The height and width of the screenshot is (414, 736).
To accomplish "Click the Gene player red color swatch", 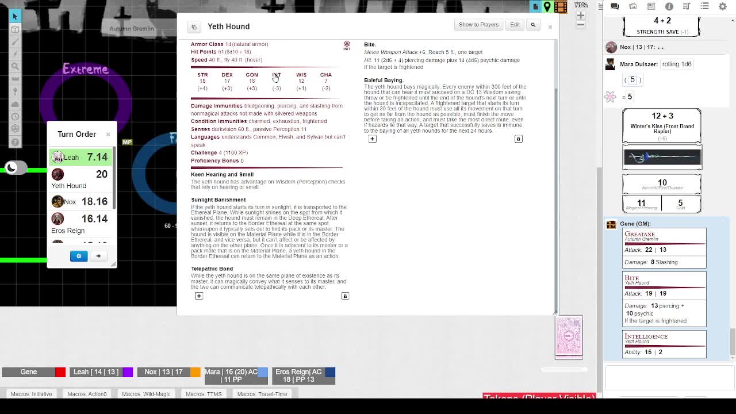I will click(x=60, y=372).
